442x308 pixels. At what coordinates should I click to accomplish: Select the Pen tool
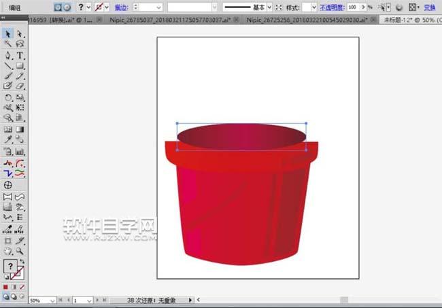(7, 55)
